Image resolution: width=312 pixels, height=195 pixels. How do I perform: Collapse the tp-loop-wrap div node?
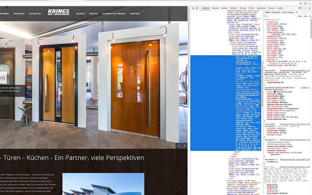click(x=231, y=42)
